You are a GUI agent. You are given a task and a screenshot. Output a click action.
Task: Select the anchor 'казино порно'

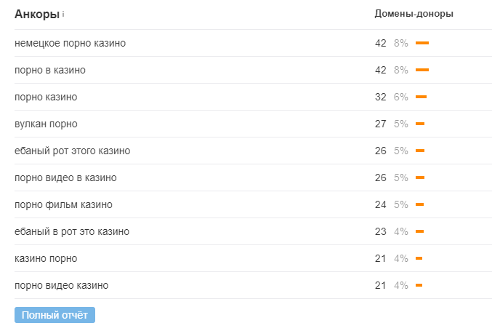point(46,258)
